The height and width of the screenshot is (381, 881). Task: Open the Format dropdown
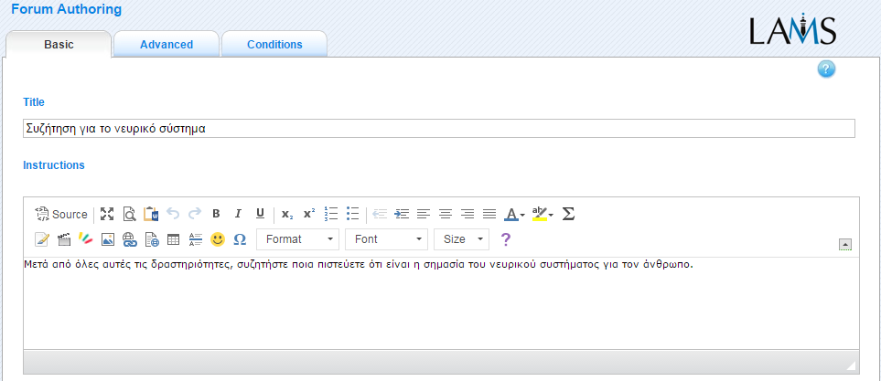pyautogui.click(x=297, y=239)
